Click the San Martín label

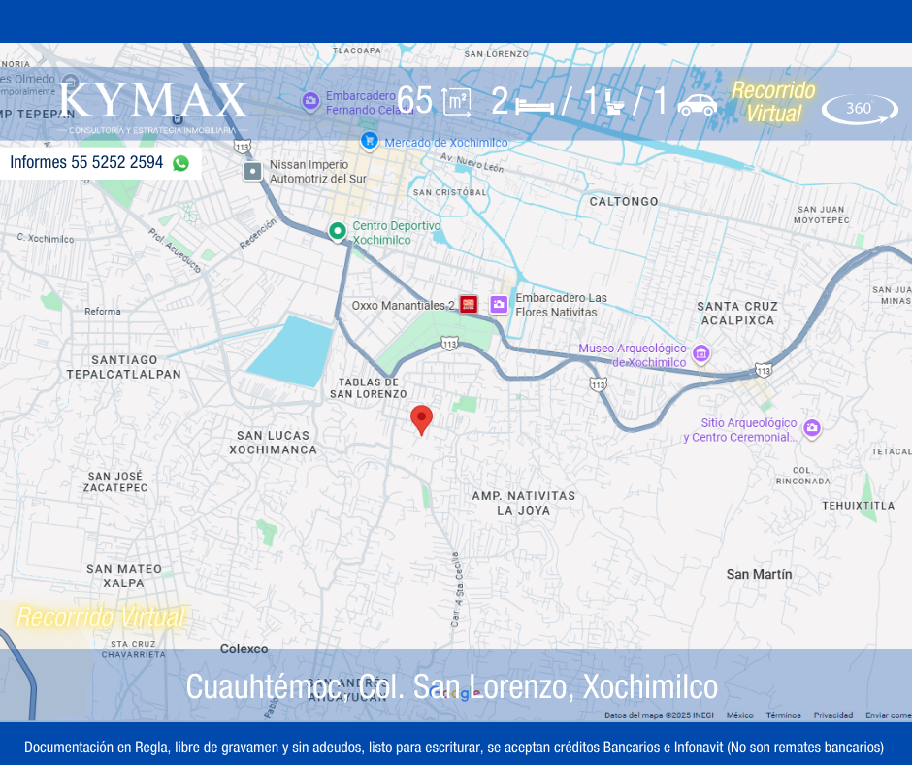759,574
